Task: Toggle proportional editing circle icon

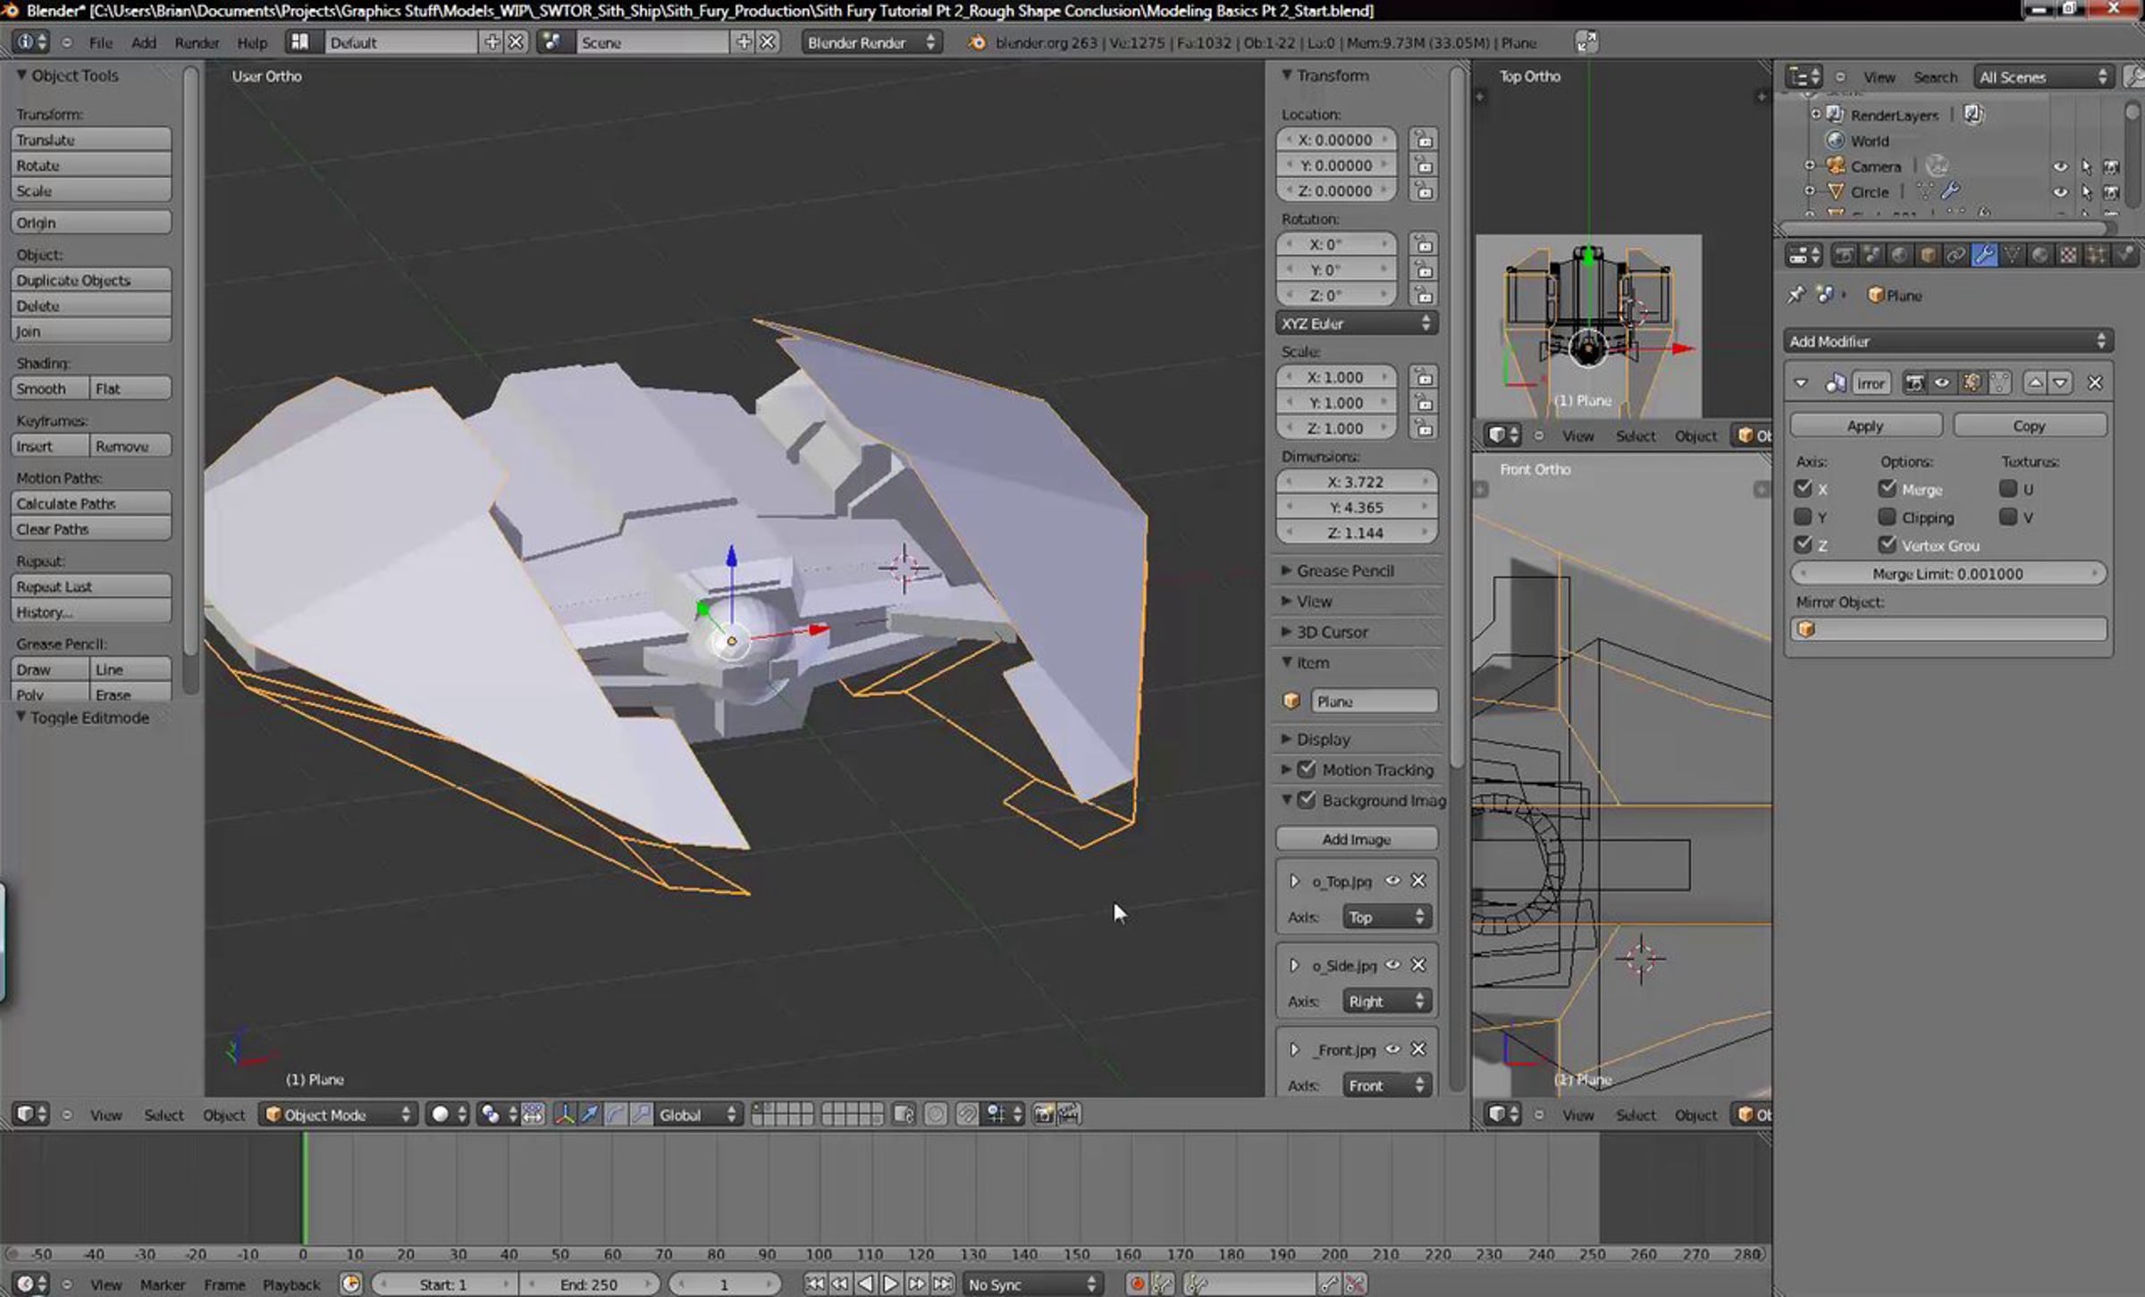Action: click(x=936, y=1114)
